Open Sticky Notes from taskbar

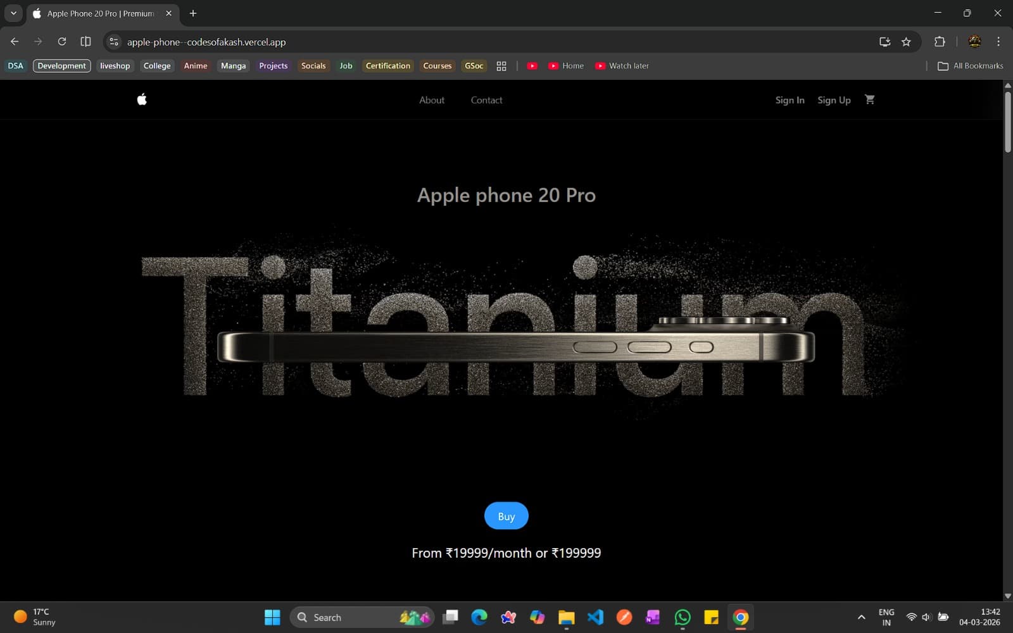(x=711, y=617)
